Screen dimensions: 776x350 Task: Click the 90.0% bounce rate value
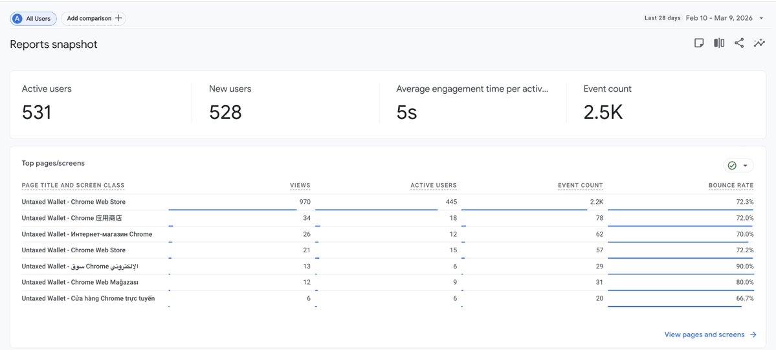pyautogui.click(x=745, y=267)
